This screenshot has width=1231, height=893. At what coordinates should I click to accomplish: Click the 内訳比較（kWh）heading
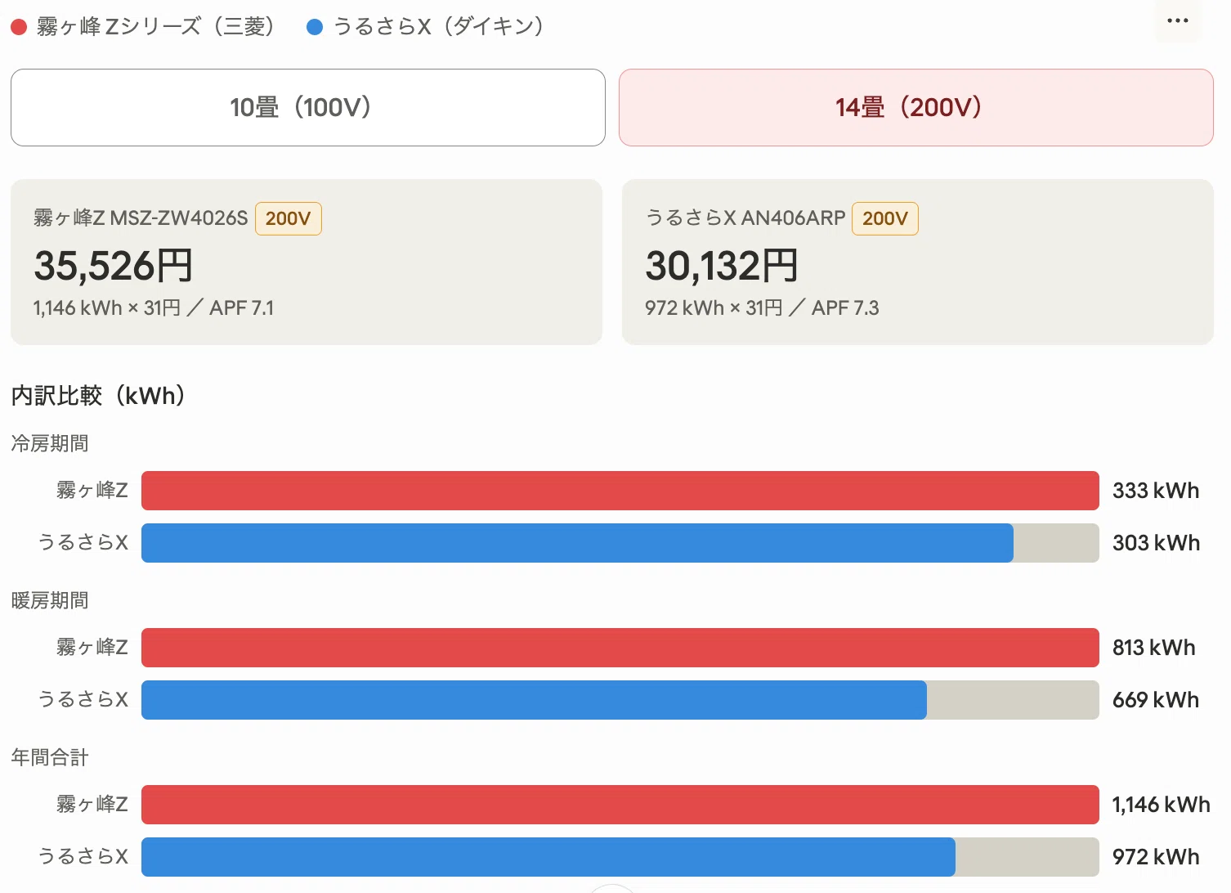pos(100,396)
